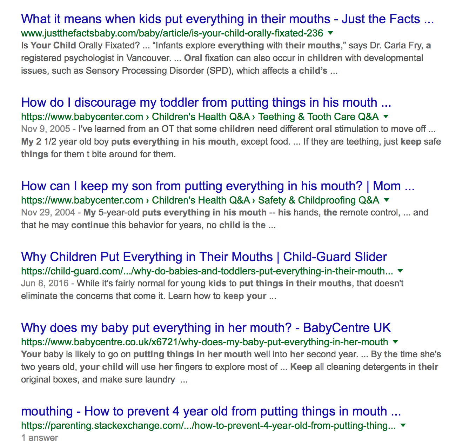The height and width of the screenshot is (445, 456).
Task: Open 'Why does my baby put everything' result
Action: click(206, 328)
